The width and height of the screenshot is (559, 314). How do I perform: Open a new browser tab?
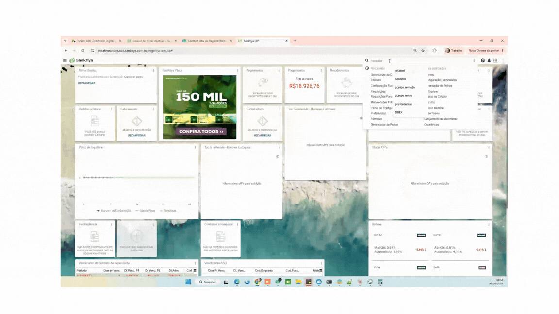[295, 41]
